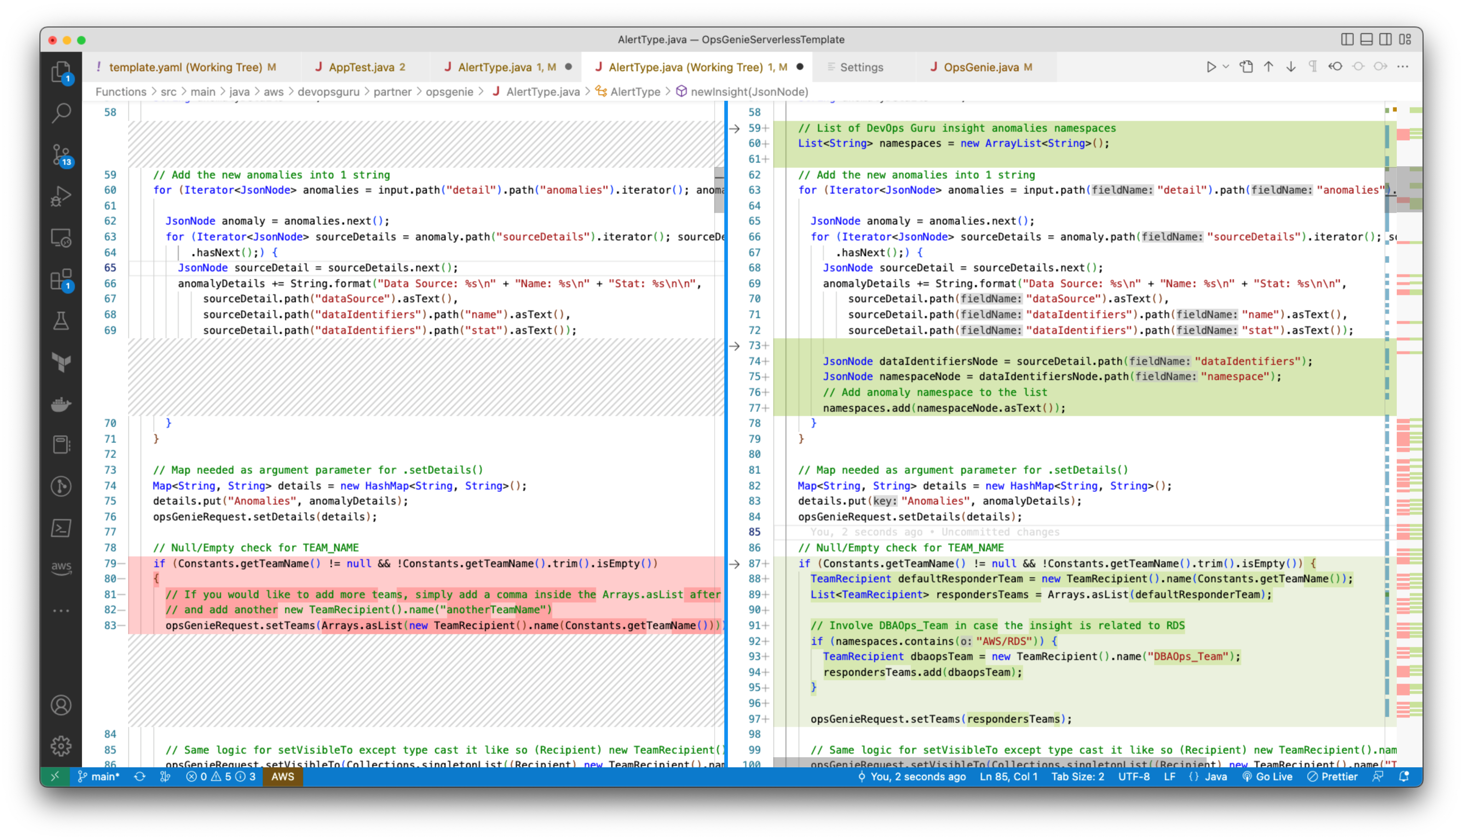
Task: Select the HashiCorp Terraform sidebar icon
Action: tap(61, 362)
